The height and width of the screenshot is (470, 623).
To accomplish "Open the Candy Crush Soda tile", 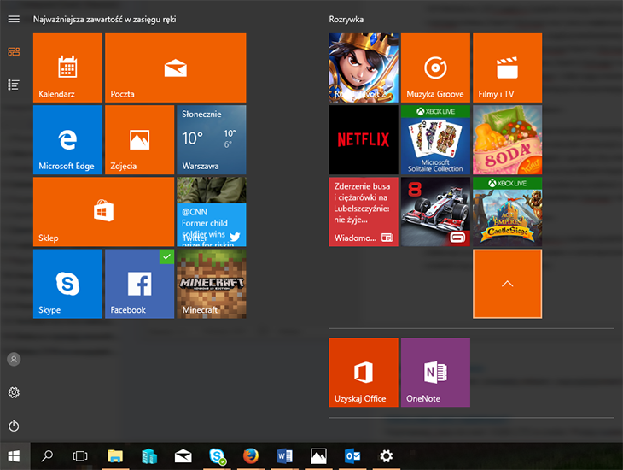I will pyautogui.click(x=508, y=139).
